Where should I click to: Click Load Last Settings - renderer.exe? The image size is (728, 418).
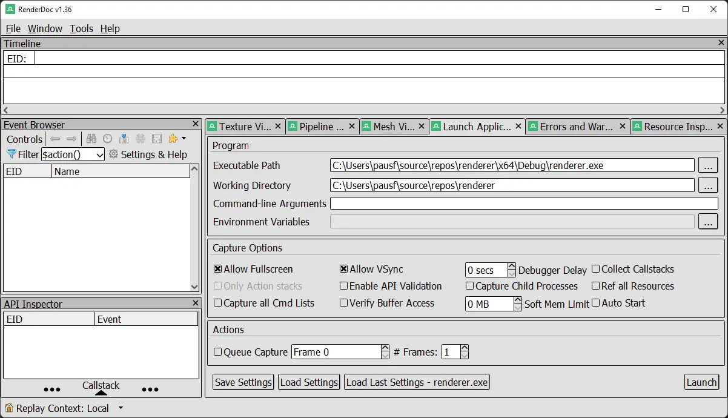[x=417, y=382]
